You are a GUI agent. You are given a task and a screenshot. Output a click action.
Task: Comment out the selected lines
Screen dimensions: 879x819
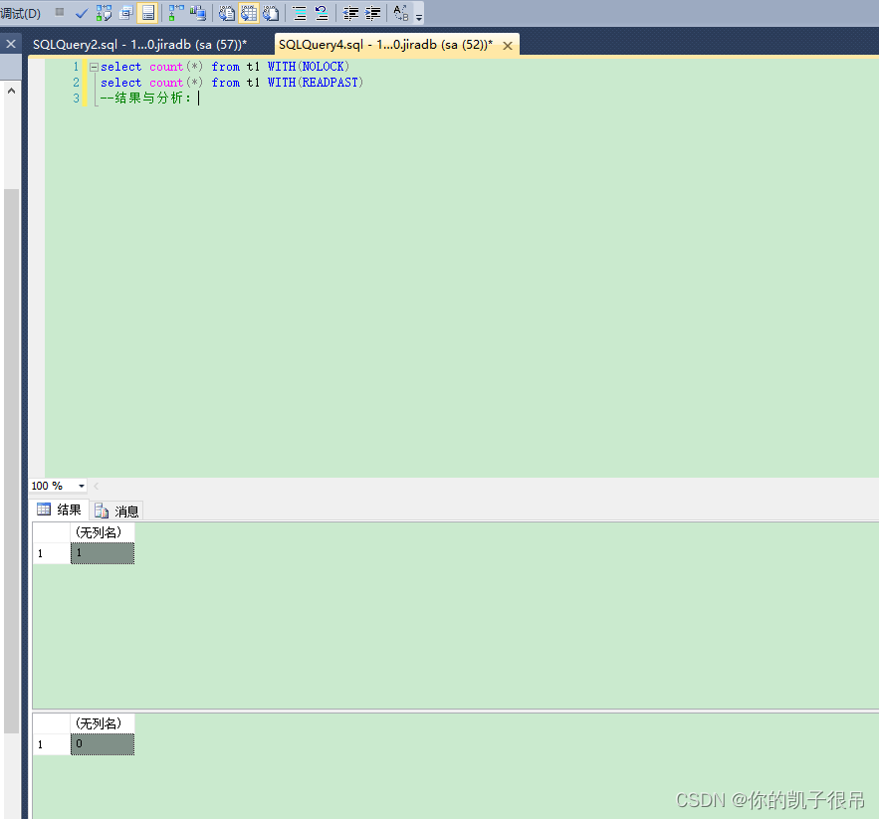tap(299, 13)
